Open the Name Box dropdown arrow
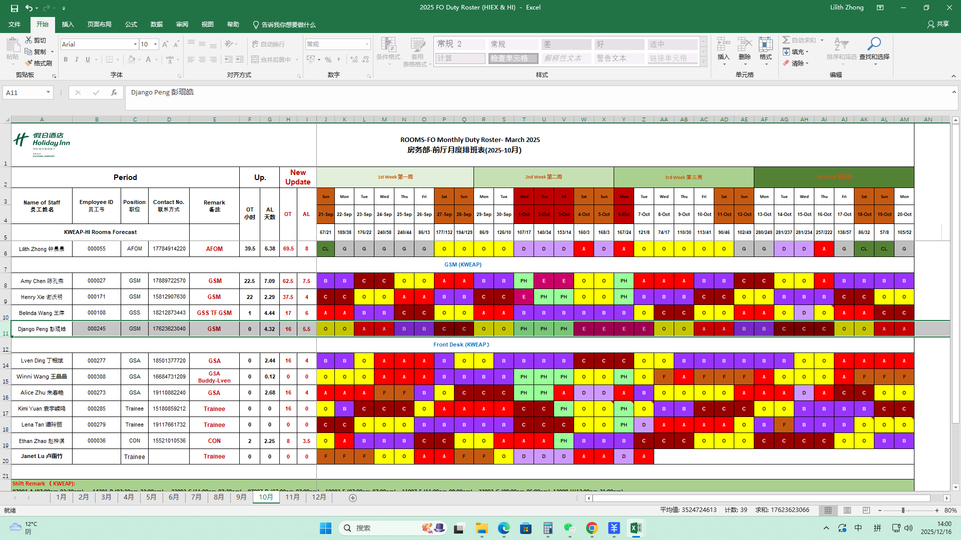The height and width of the screenshot is (540, 961). coord(48,92)
